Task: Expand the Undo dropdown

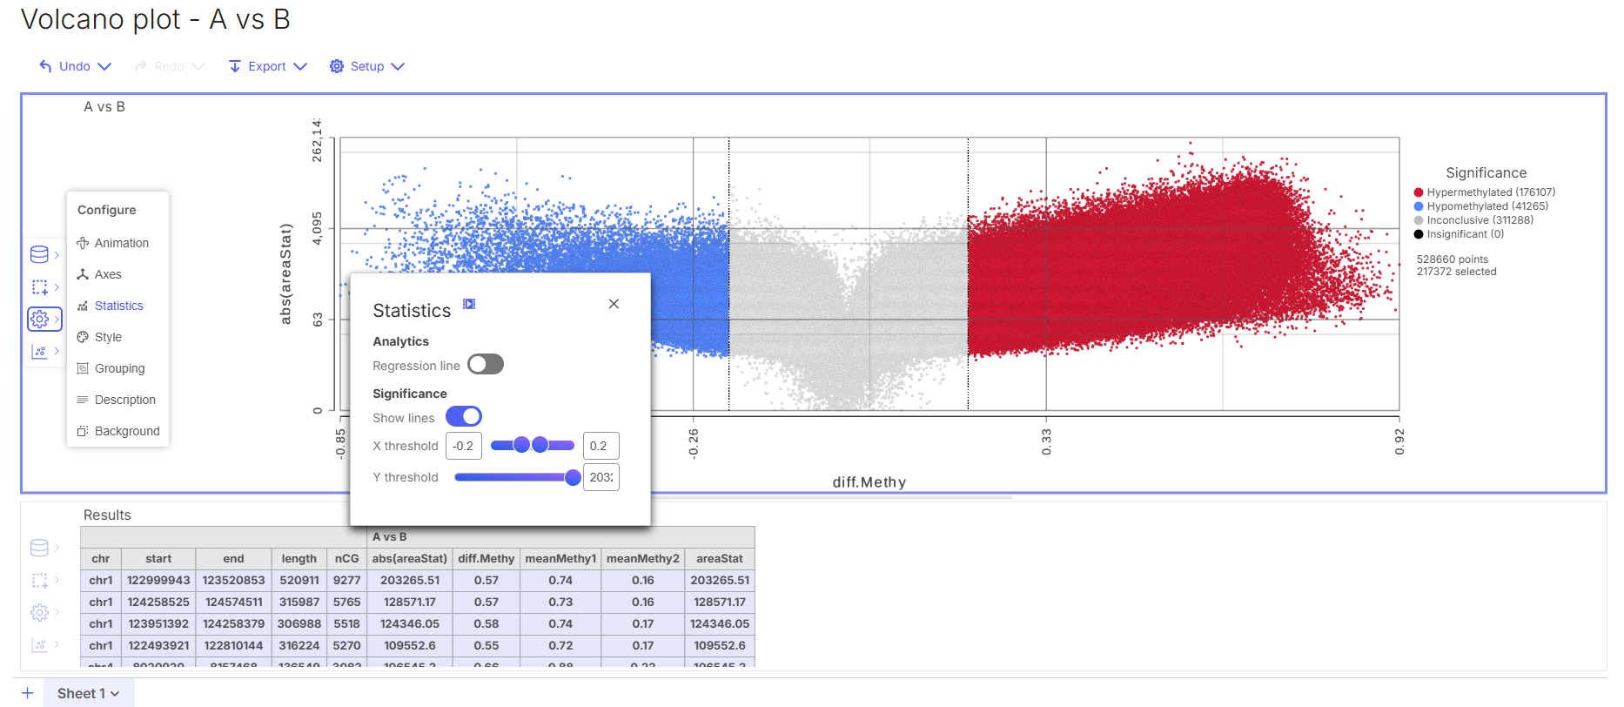Action: coord(104,66)
